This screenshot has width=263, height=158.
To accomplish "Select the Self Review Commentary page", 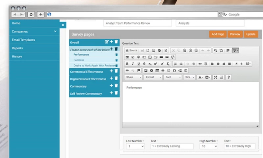I will 86,94.
